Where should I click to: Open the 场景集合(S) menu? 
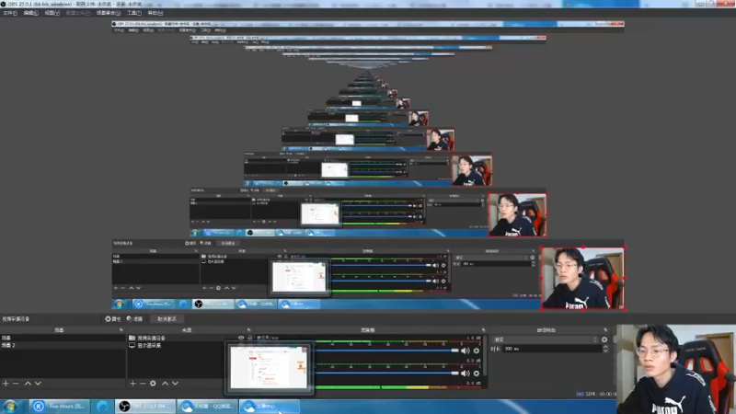pyautogui.click(x=109, y=13)
